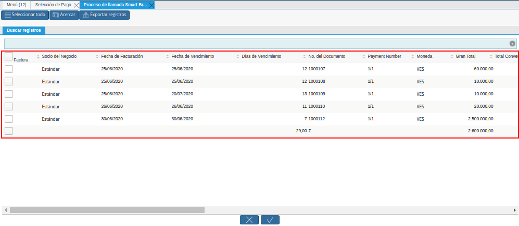Image resolution: width=519 pixels, height=226 pixels.
Task: Click document number 1000109 cell
Action: coord(317,94)
